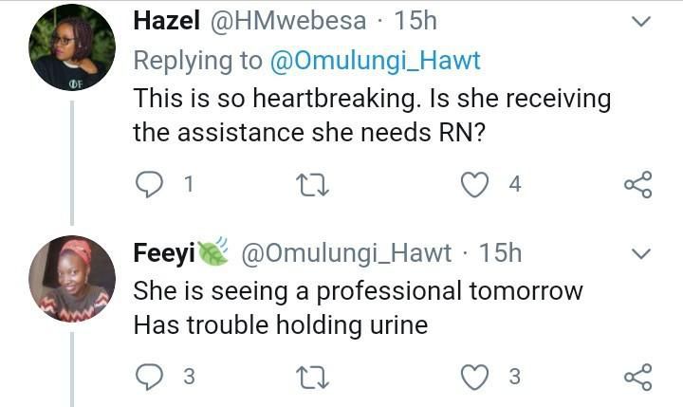Like Feeyi's tweet
The width and height of the screenshot is (683, 407).
click(473, 377)
